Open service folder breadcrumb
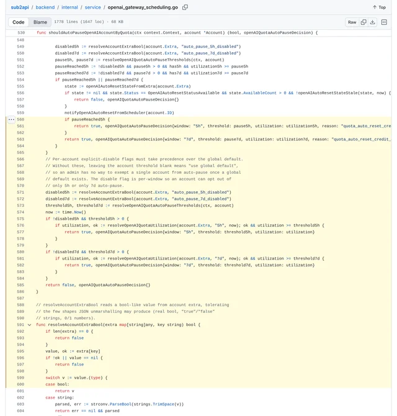The image size is (397, 416). pyautogui.click(x=93, y=7)
